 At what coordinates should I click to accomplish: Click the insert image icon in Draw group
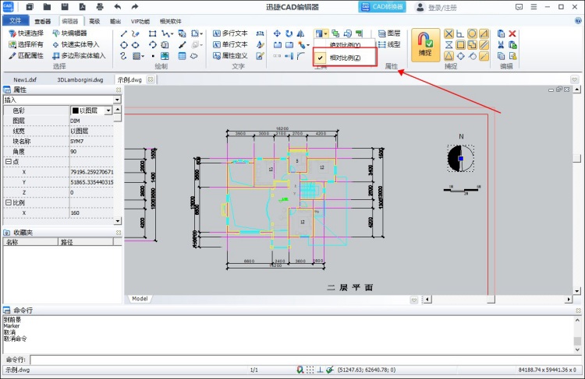pos(165,56)
